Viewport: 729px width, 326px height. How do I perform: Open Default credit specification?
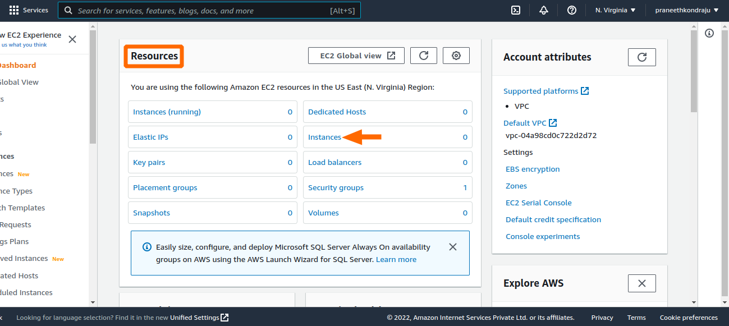pos(553,219)
